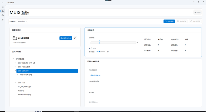Expand the 20251222 folder chevron
Image resolution: width=206 pixels, height=112 pixels.
pyautogui.click(x=15, y=83)
